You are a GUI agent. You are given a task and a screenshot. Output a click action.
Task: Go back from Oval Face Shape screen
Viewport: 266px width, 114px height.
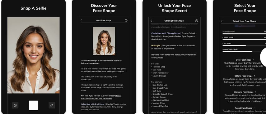click(81, 20)
